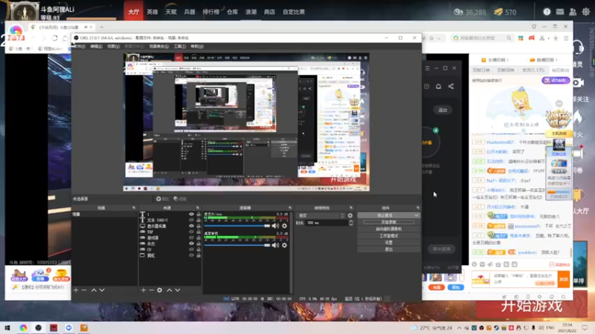Click the chat message input box
The height and width of the screenshot is (334, 595).
pos(525,279)
